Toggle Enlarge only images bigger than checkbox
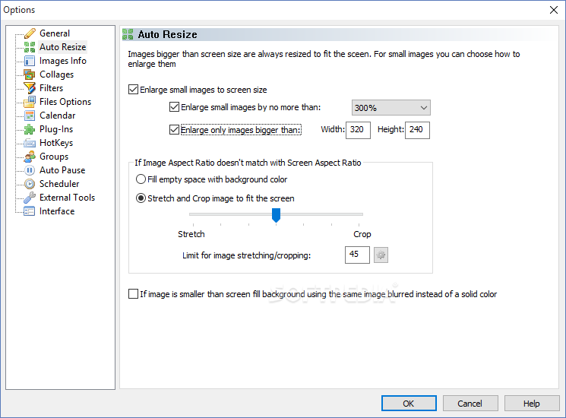The height and width of the screenshot is (418, 566). point(174,130)
